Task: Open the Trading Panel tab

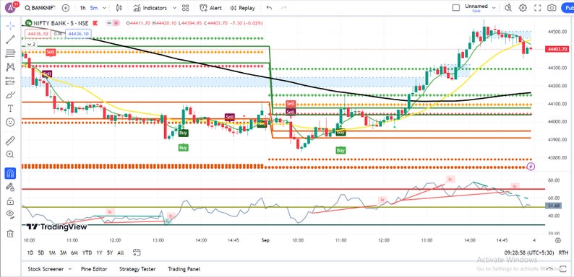Action: click(x=184, y=269)
